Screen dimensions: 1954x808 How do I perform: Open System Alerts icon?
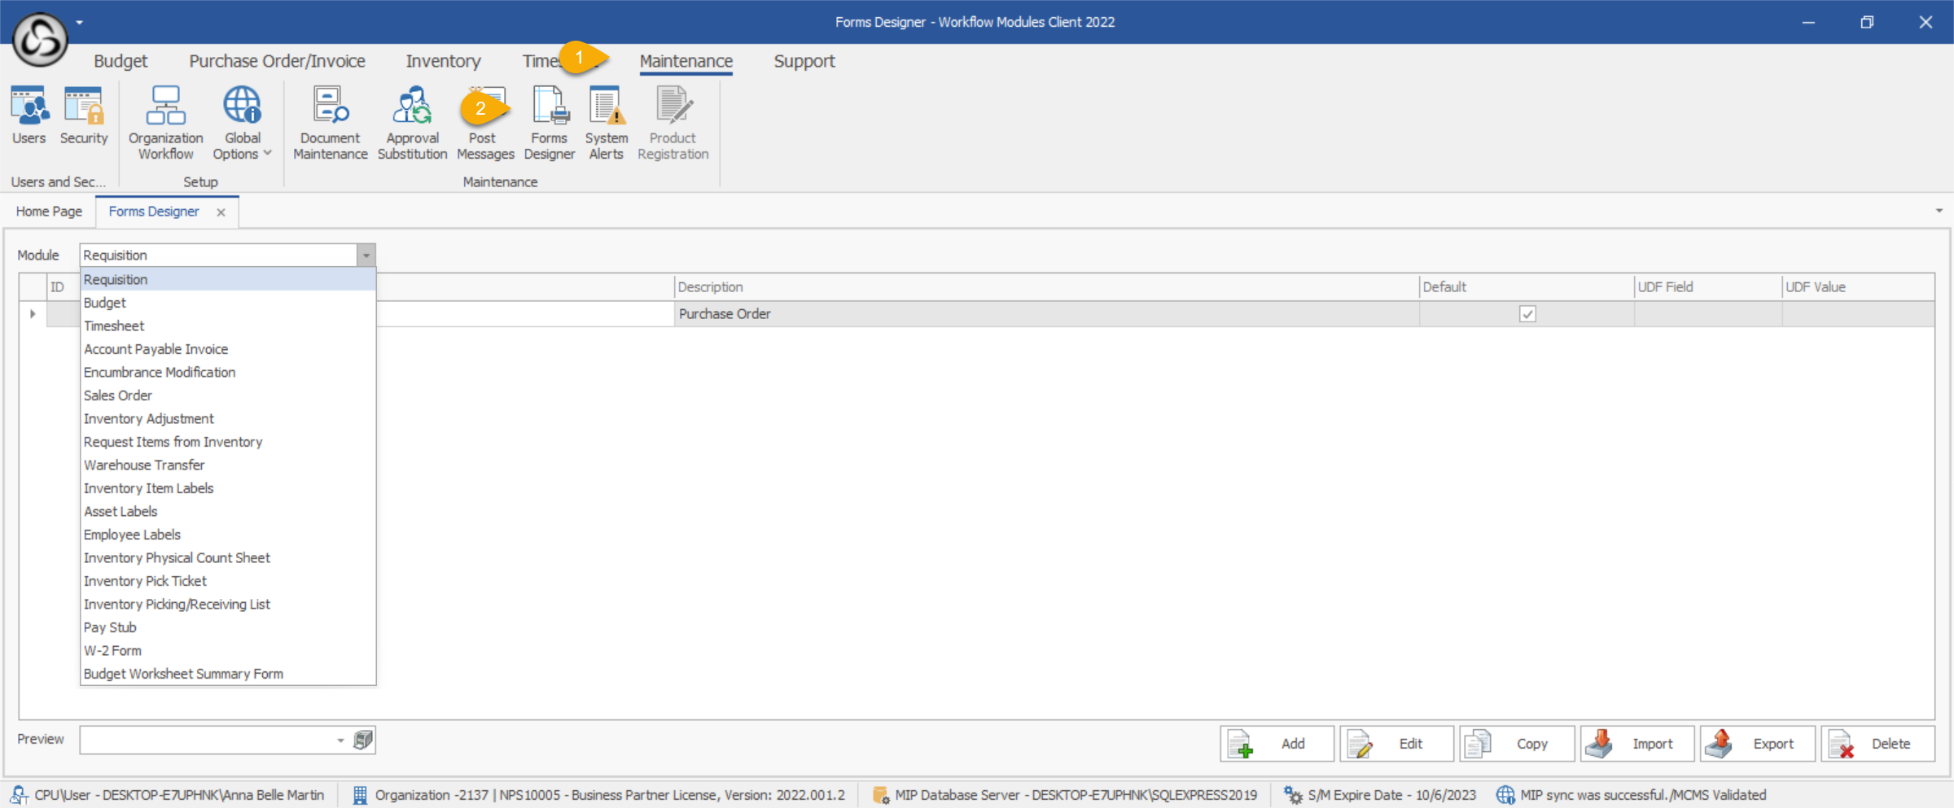pos(606,123)
